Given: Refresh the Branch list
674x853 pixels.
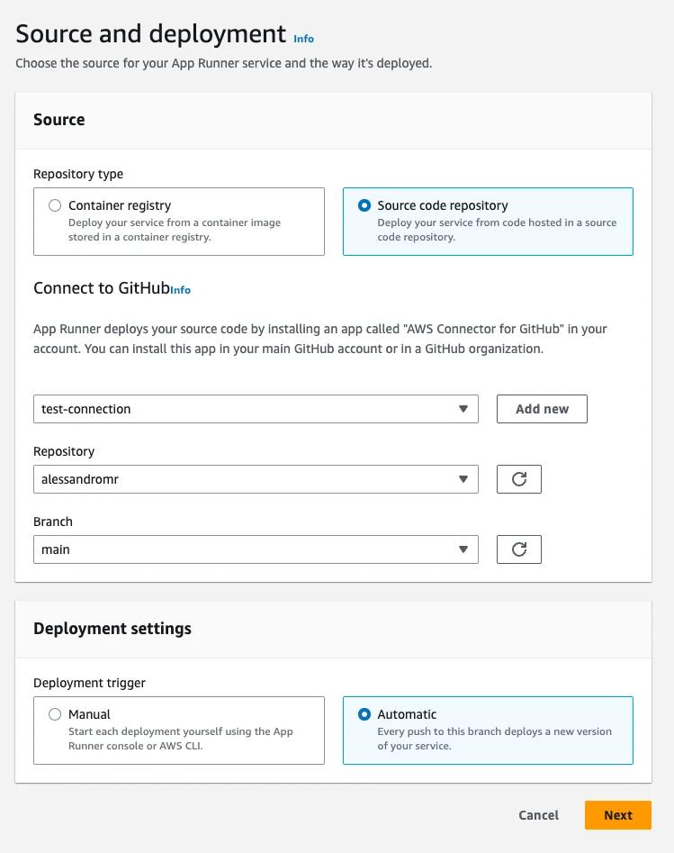Looking at the screenshot, I should tap(518, 549).
